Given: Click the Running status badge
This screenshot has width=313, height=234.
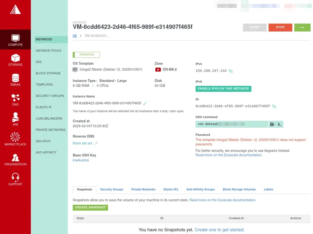Looking at the screenshot, I should tap(86, 55).
